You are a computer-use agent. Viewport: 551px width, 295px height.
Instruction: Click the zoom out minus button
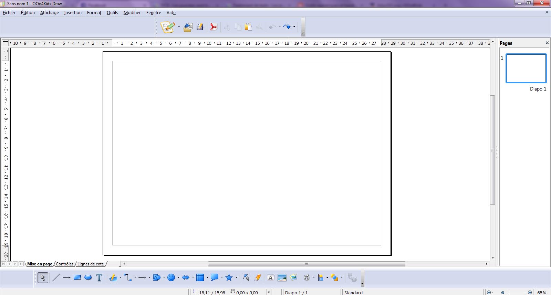pos(489,292)
